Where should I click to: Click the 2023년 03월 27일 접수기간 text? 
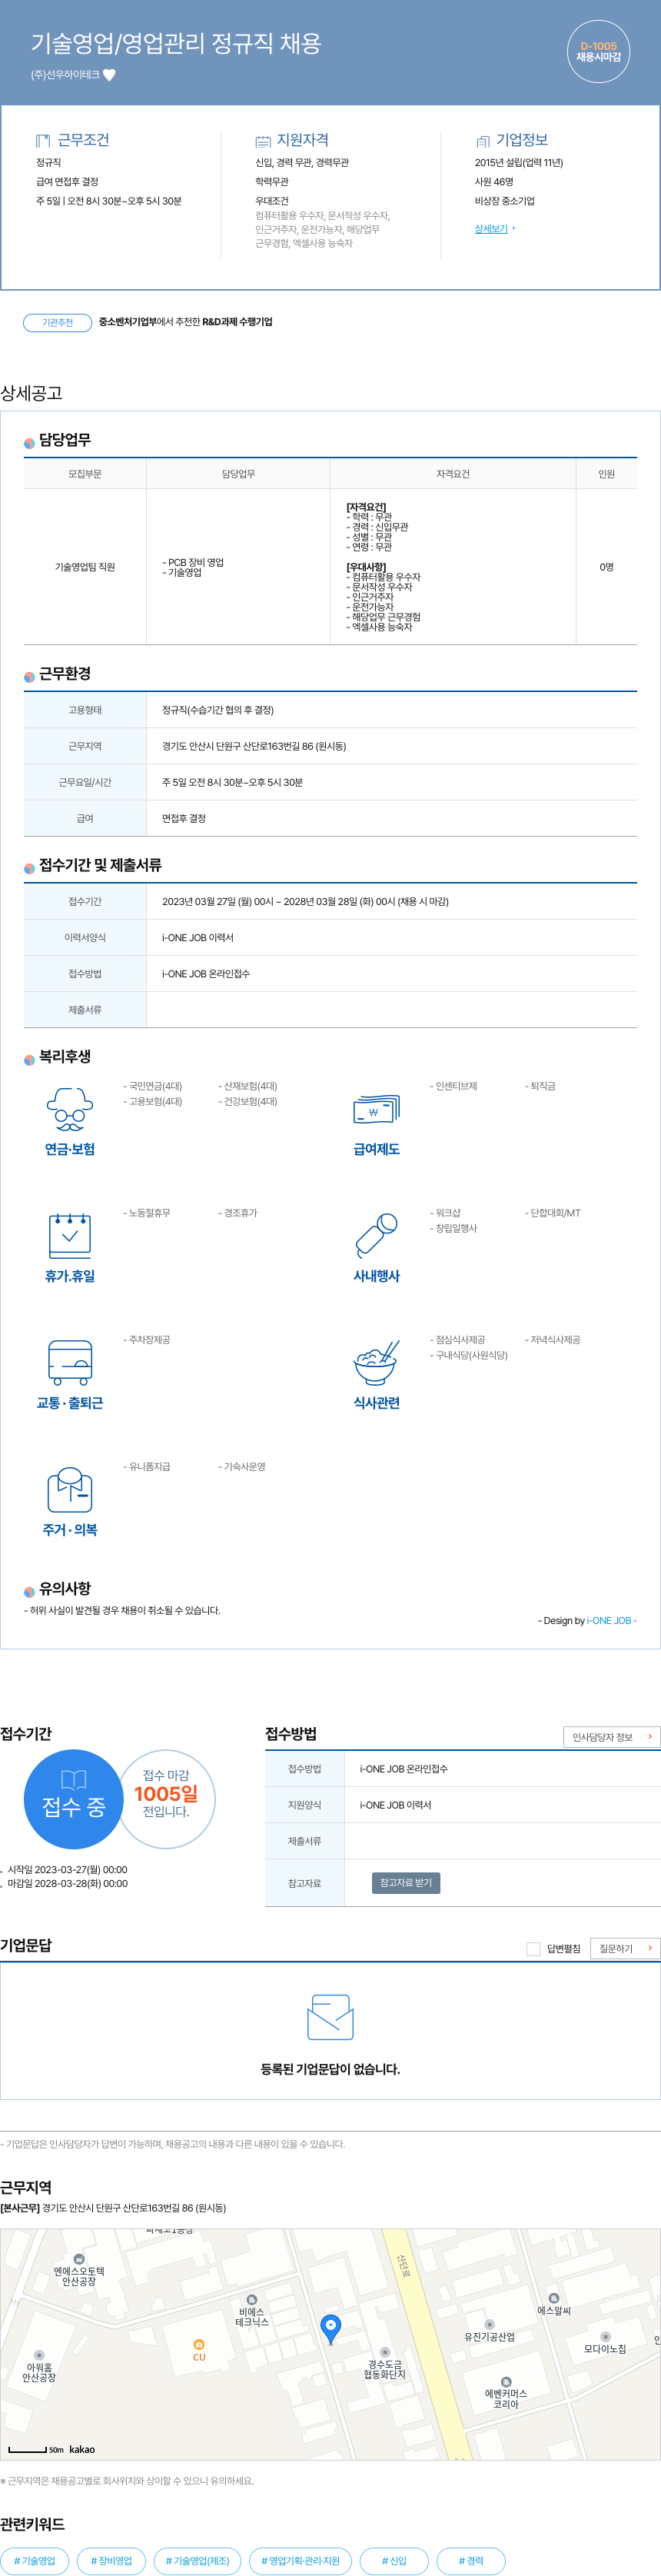[305, 901]
